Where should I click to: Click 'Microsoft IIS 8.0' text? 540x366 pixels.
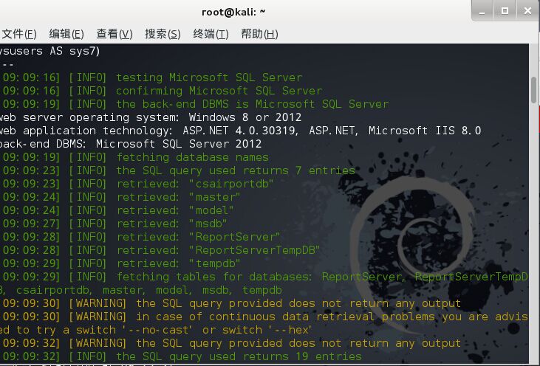pos(425,131)
